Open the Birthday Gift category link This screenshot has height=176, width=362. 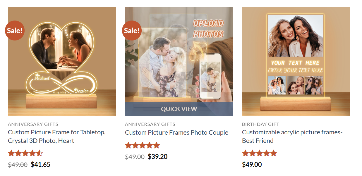click(261, 124)
